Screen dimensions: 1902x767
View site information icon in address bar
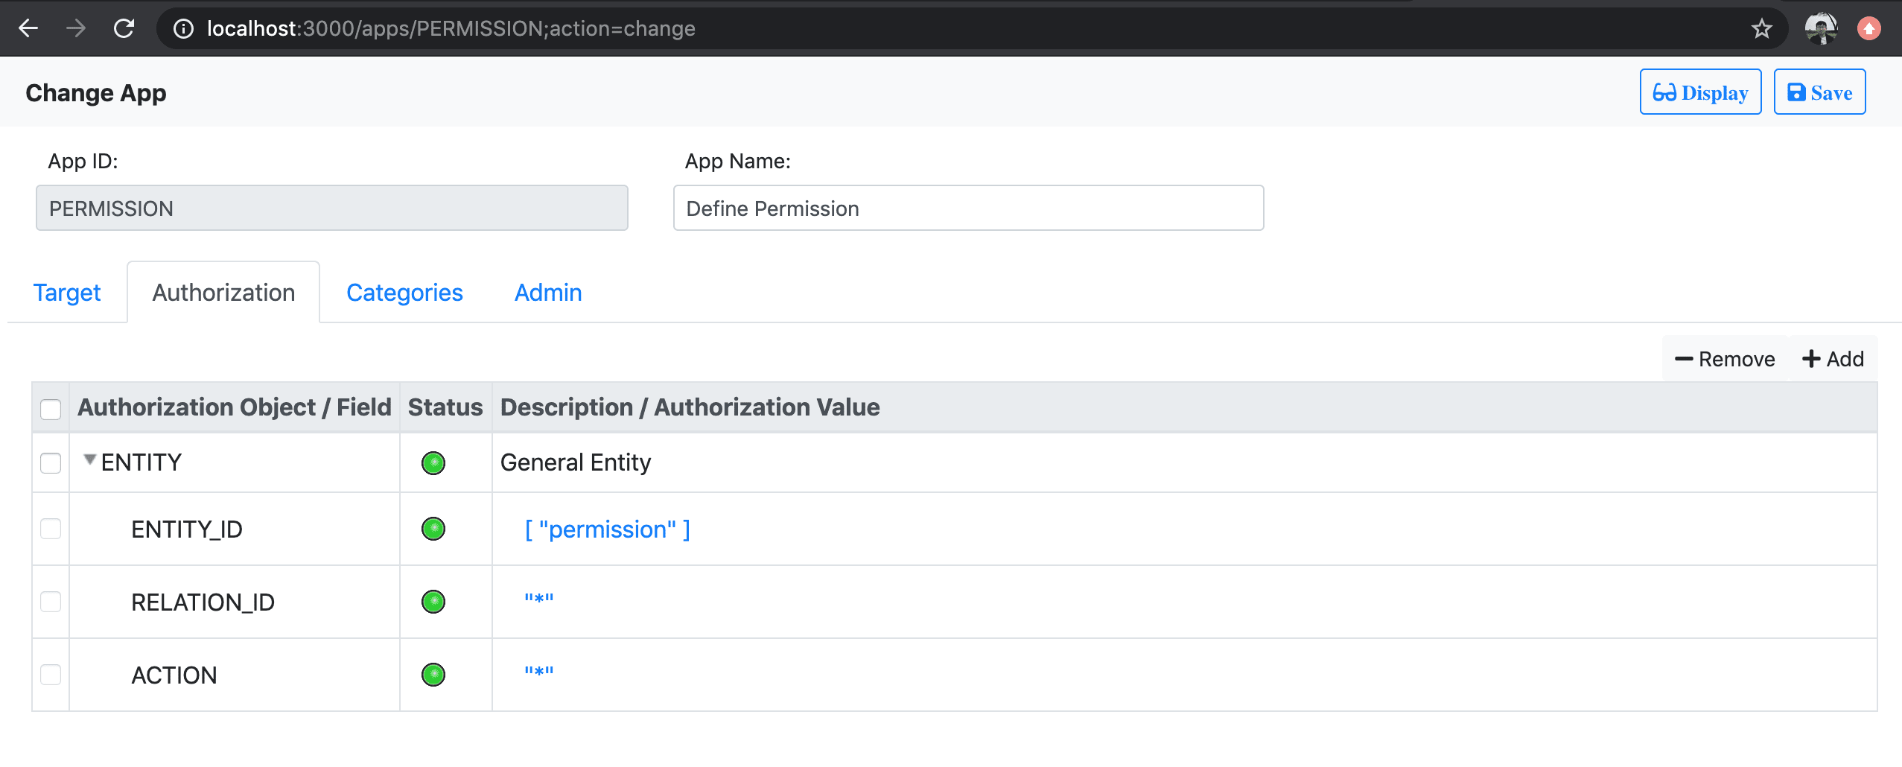pyautogui.click(x=183, y=28)
